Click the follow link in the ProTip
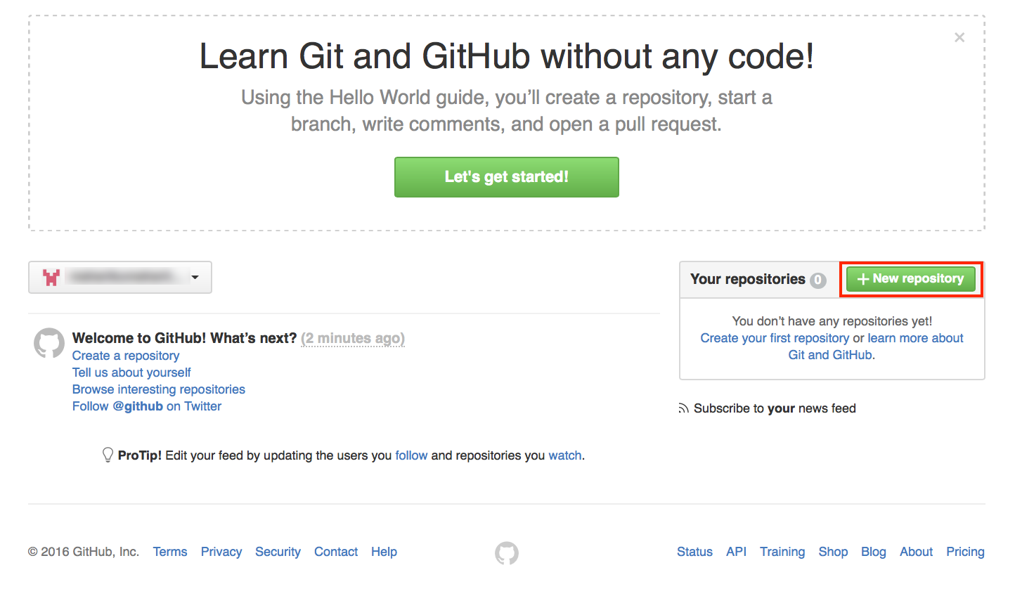Image resolution: width=1015 pixels, height=589 pixels. pyautogui.click(x=412, y=455)
